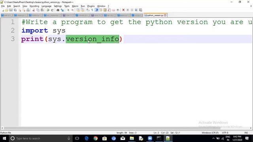Click the Windows Start button

click(4, 138)
